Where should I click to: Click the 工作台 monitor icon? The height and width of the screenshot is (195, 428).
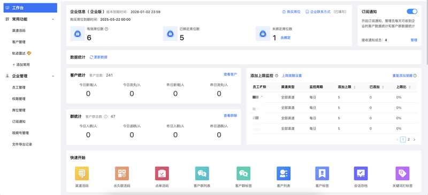point(7,8)
